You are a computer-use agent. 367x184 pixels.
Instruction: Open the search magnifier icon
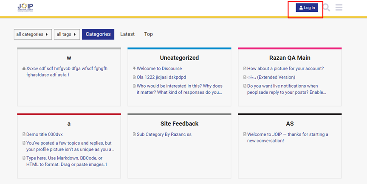326,8
